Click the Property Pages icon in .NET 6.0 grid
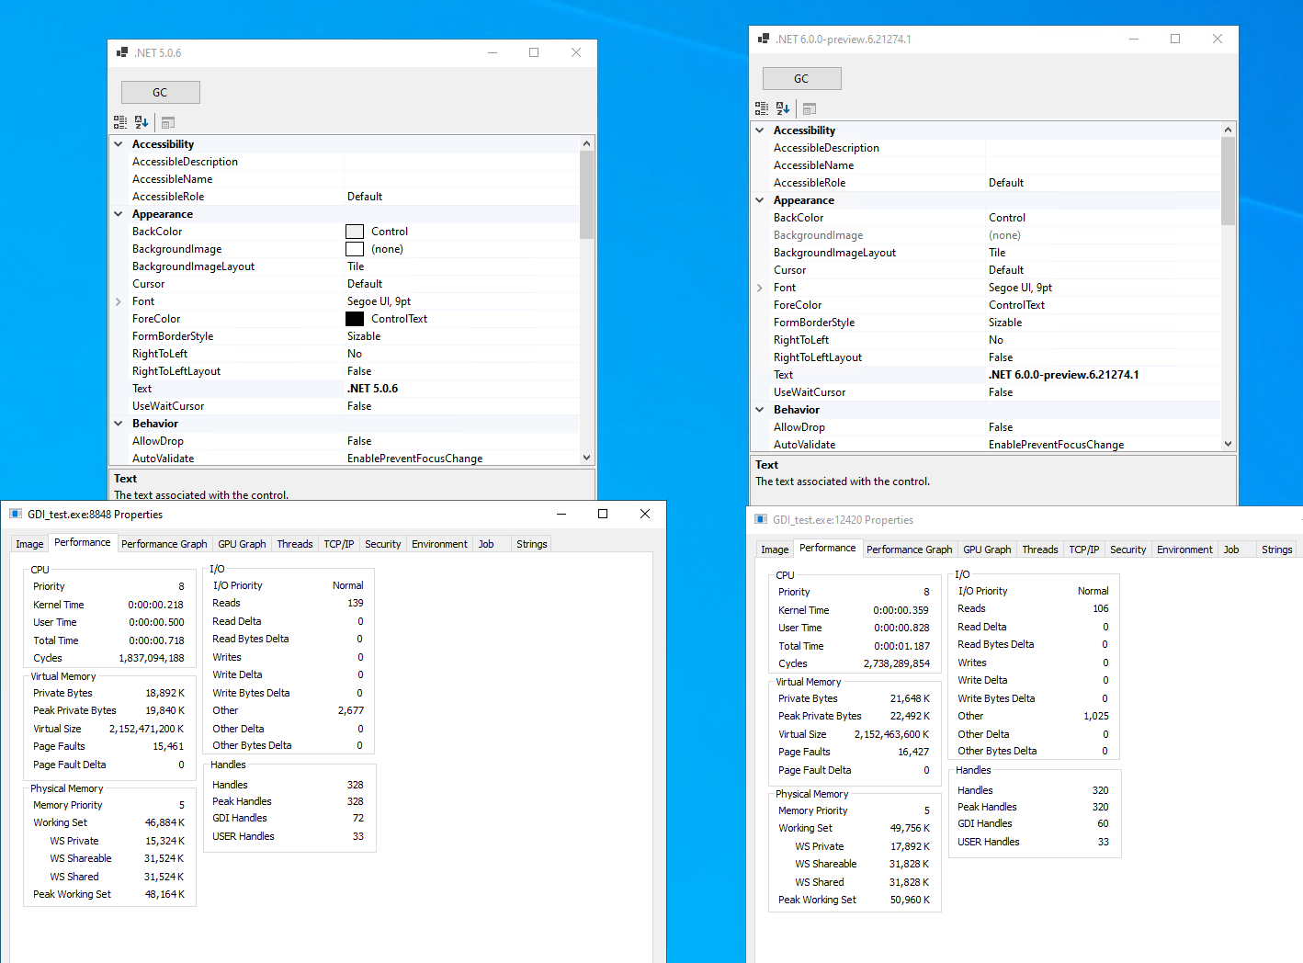1303x963 pixels. coord(809,108)
